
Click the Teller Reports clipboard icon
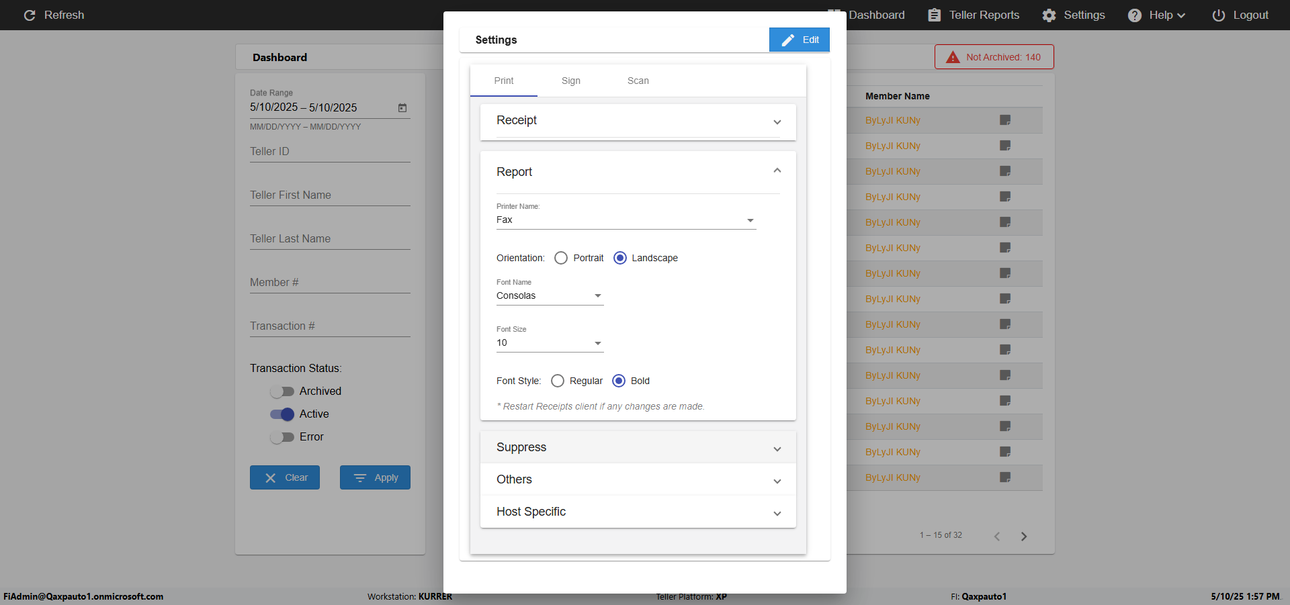pyautogui.click(x=935, y=15)
